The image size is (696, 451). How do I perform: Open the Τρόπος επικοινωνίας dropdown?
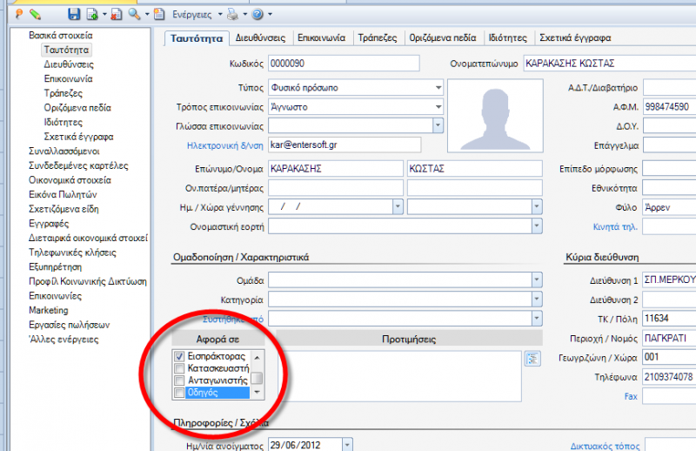click(x=438, y=106)
